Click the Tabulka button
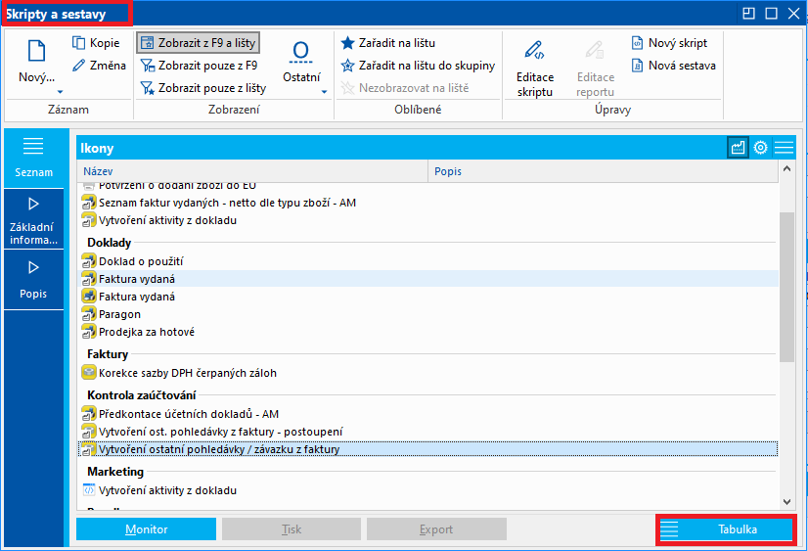This screenshot has width=808, height=551. point(726,529)
